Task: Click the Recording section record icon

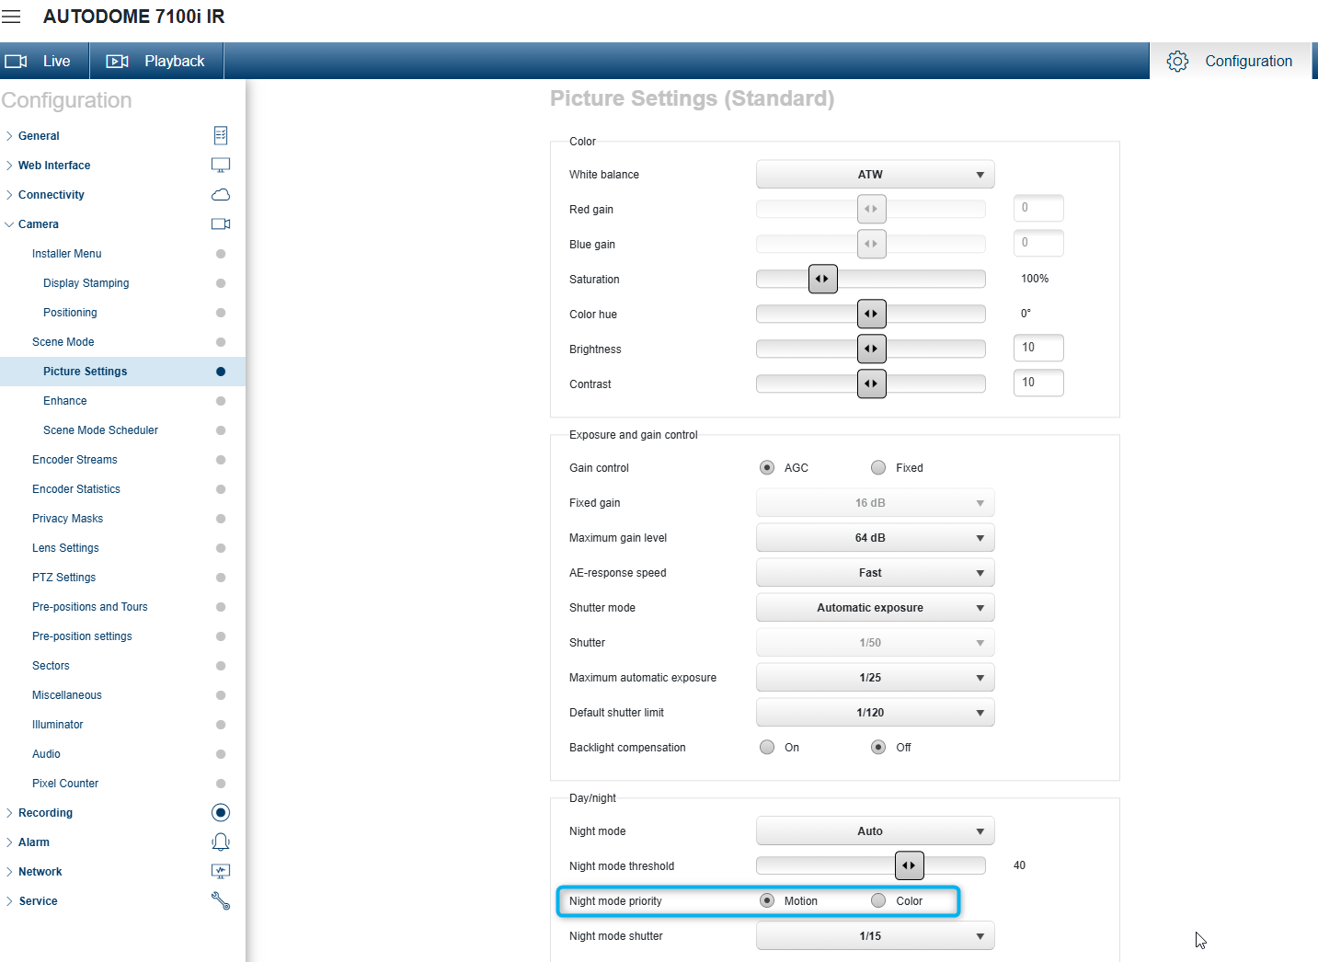Action: pyautogui.click(x=221, y=813)
